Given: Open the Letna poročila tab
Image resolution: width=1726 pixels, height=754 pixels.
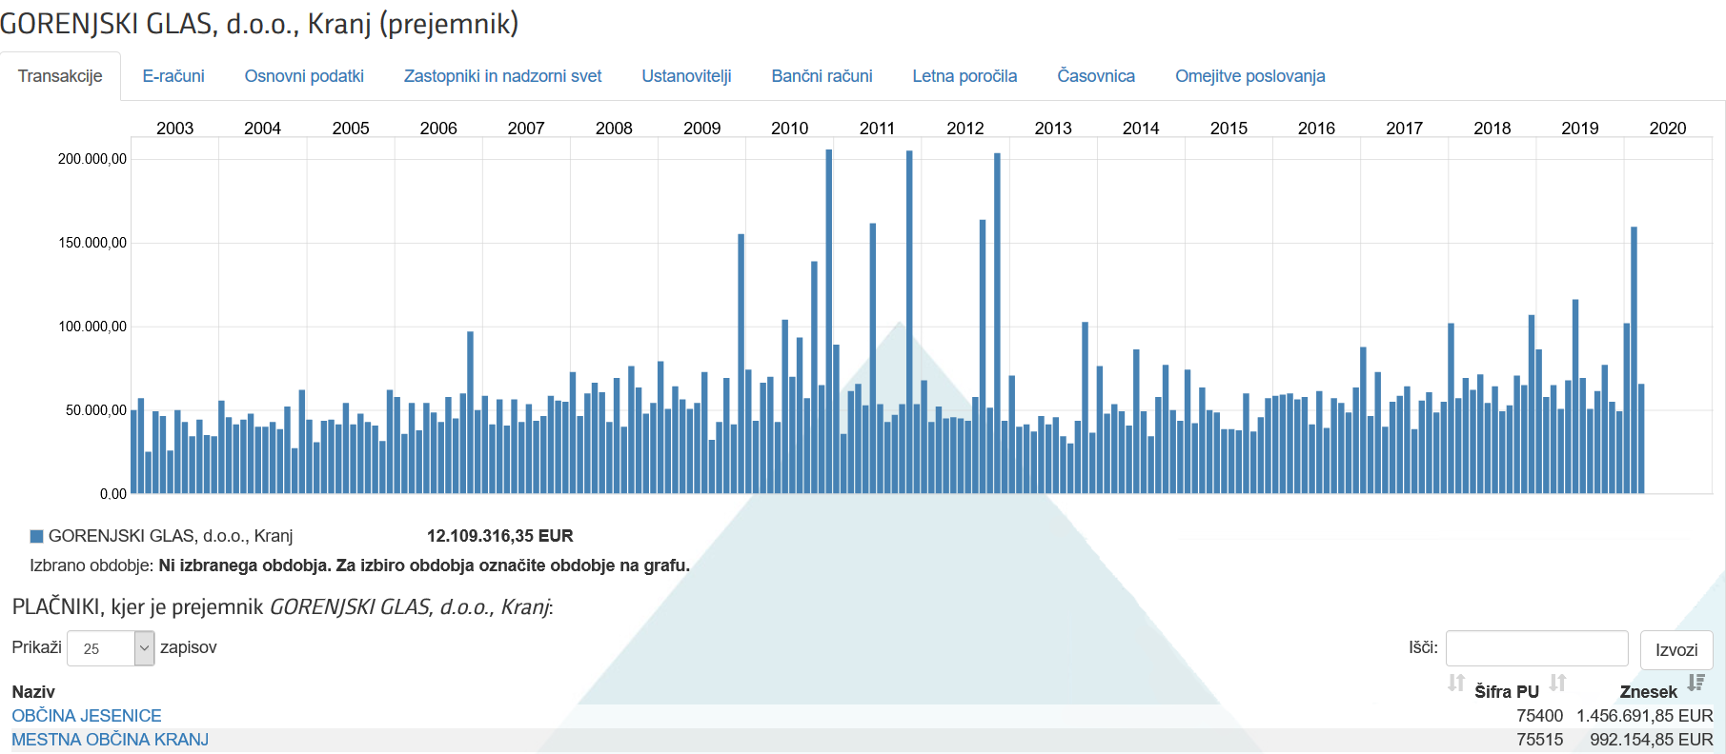Looking at the screenshot, I should point(965,76).
